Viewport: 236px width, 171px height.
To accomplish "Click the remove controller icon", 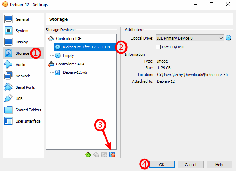I will pyautogui.click(x=96, y=154).
